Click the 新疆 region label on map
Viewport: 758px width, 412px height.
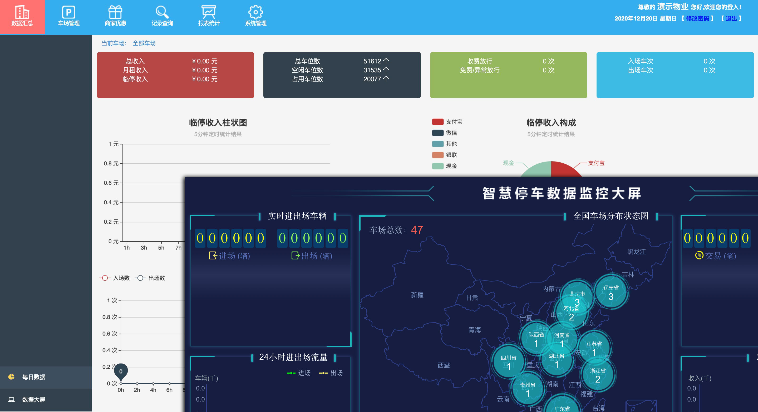coord(417,294)
